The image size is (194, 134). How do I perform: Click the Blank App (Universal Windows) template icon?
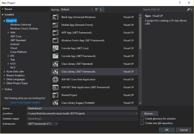pyautogui.click(x=55, y=17)
